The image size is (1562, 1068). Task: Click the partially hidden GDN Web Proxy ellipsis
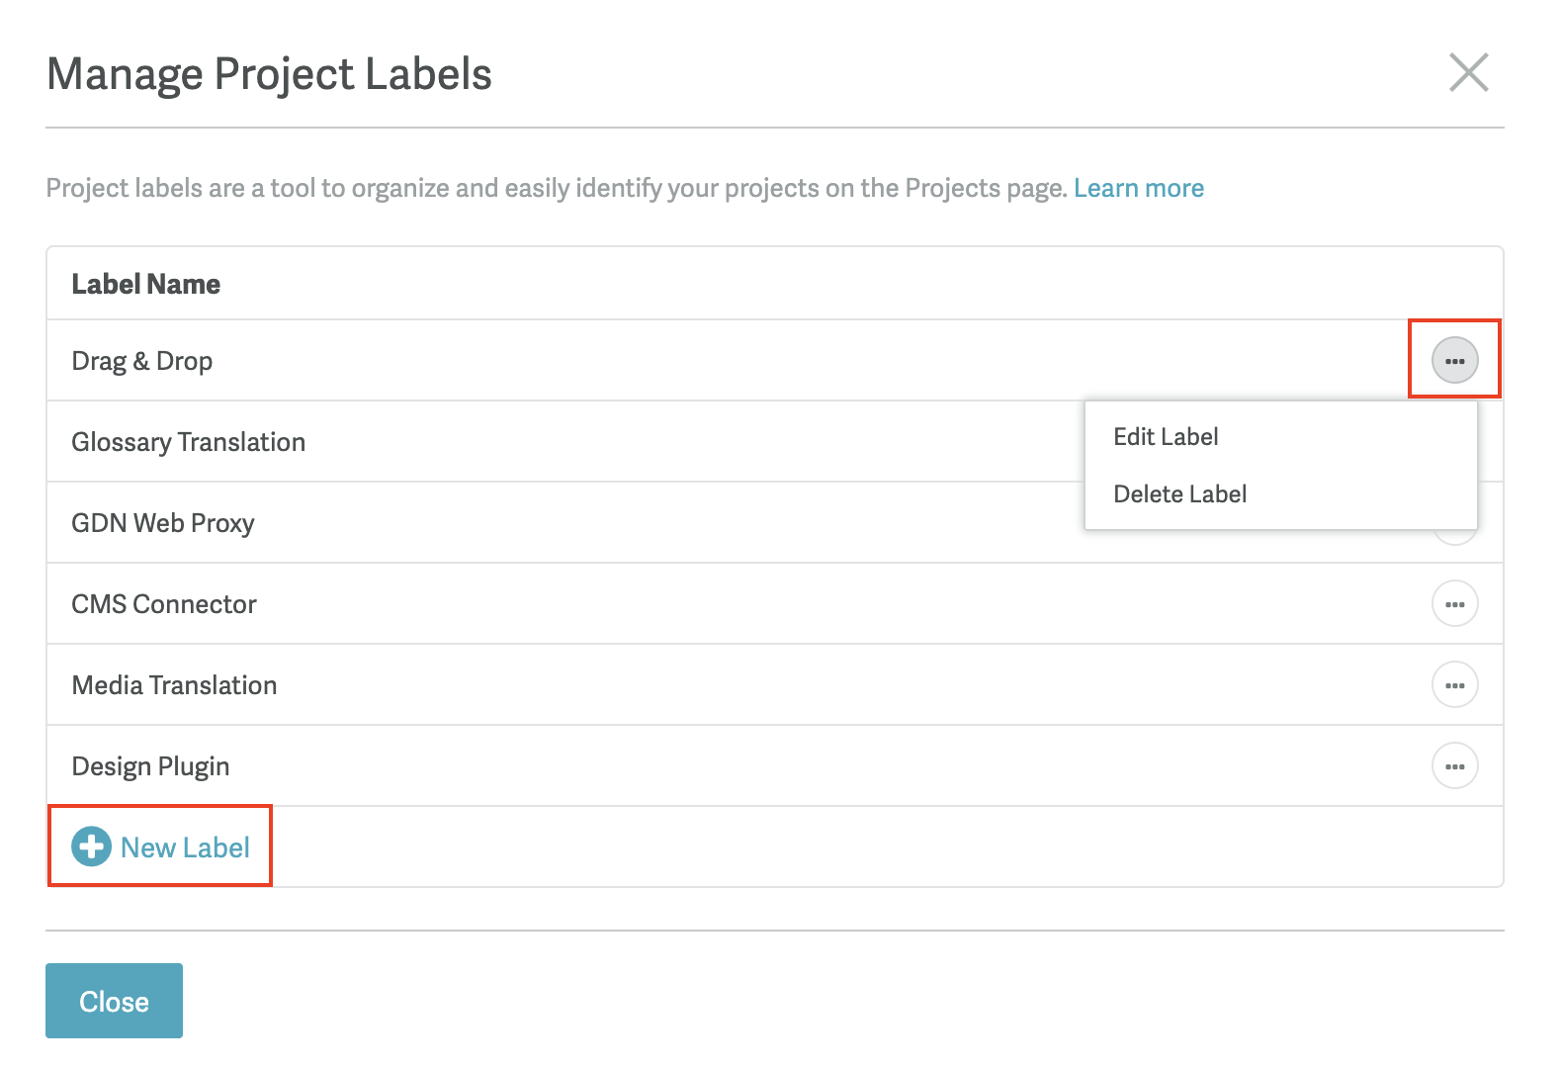(x=1454, y=538)
